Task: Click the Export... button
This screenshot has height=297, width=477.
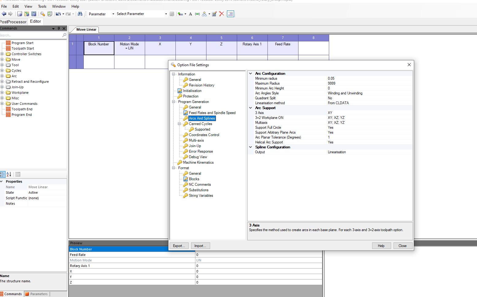Action: [179, 246]
